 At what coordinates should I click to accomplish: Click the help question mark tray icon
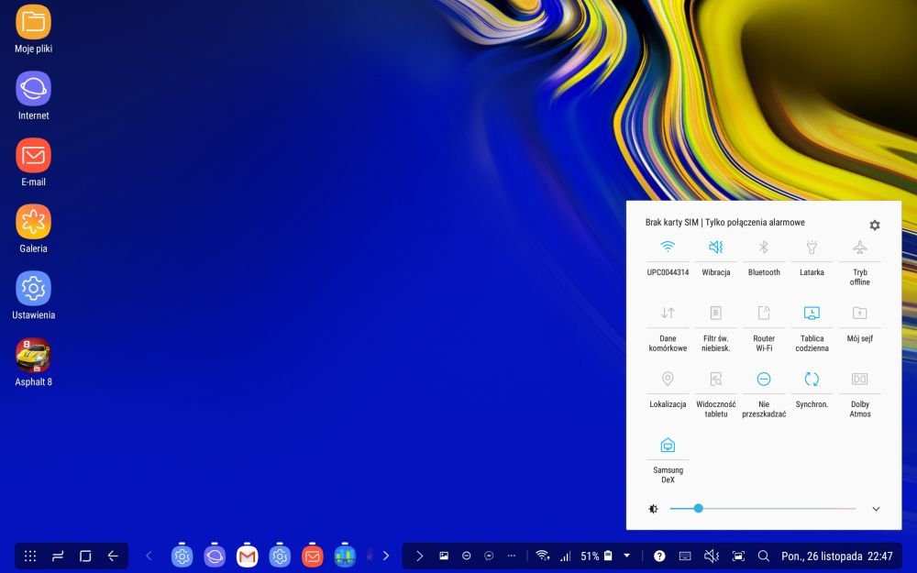pyautogui.click(x=659, y=556)
